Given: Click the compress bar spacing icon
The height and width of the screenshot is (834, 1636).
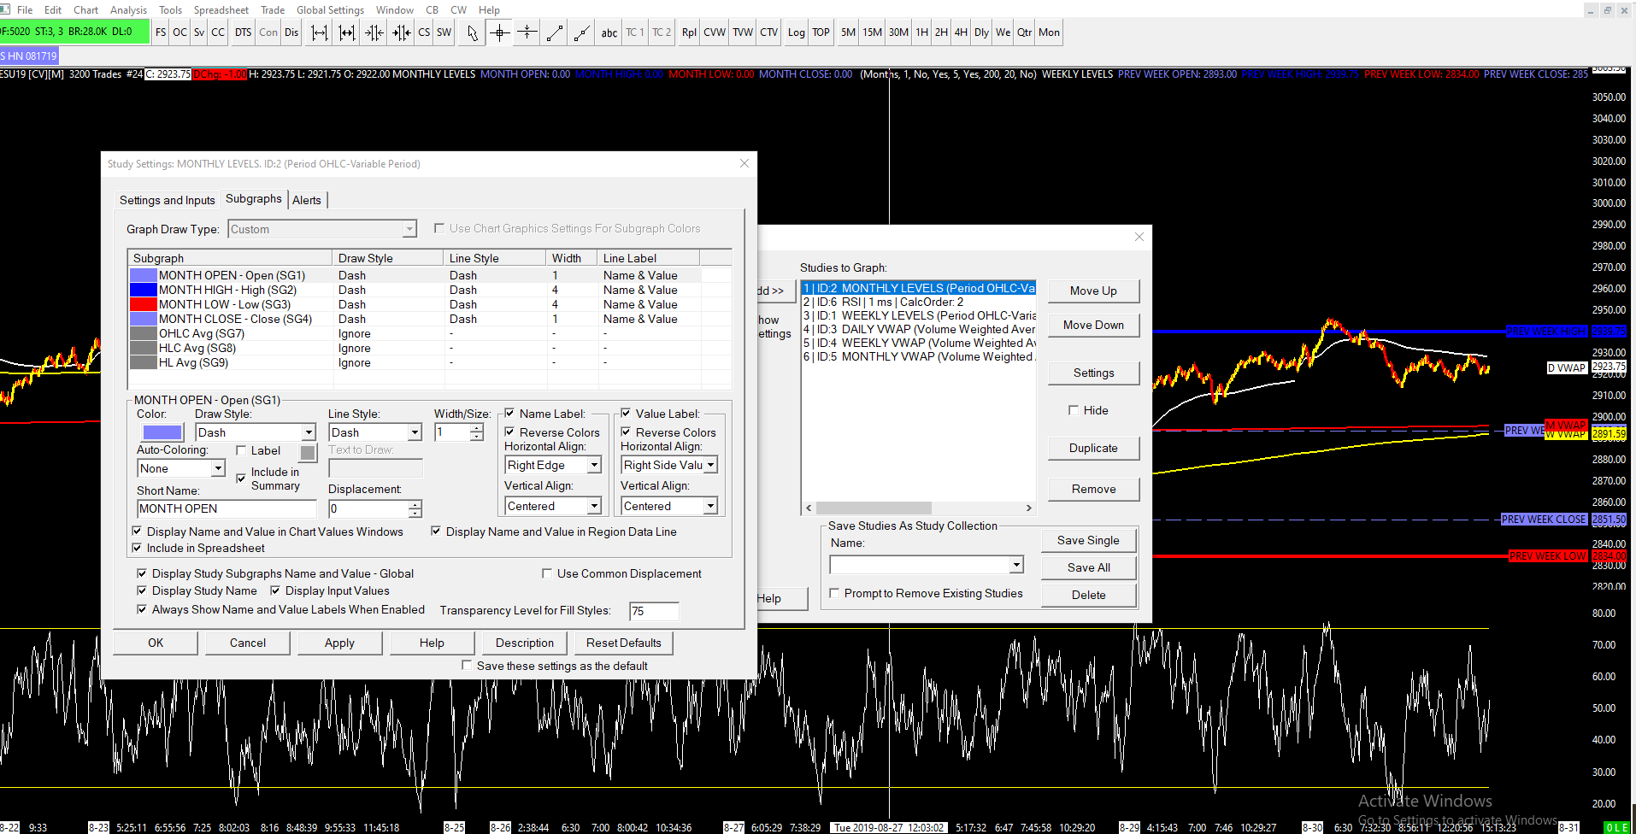Looking at the screenshot, I should pyautogui.click(x=374, y=32).
